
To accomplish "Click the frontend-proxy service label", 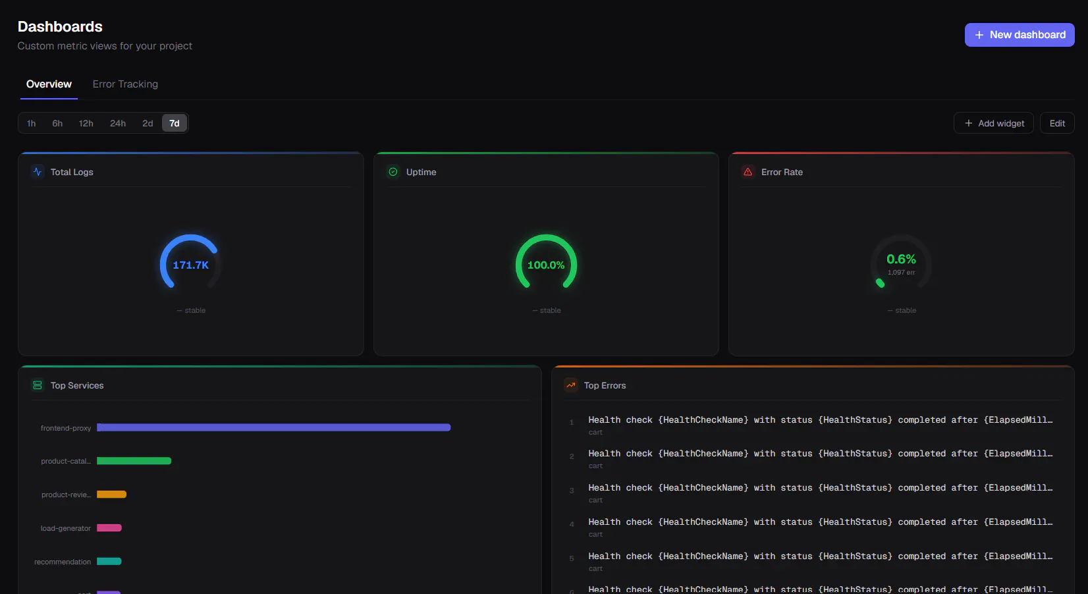I will [x=66, y=428].
